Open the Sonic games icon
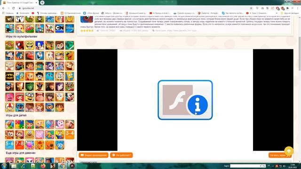301x169 pixels. (x=40, y=46)
